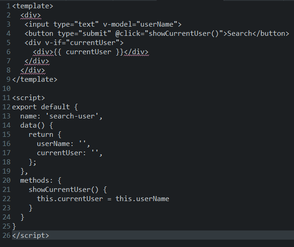Screen dimensions: 294x247
Task: Click methods: on line 20
Action: tap(37, 180)
